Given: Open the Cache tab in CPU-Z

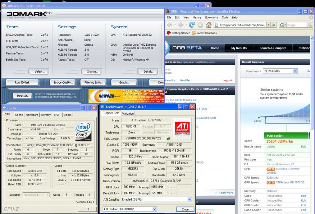Looking at the screenshot, I should point(19,115).
